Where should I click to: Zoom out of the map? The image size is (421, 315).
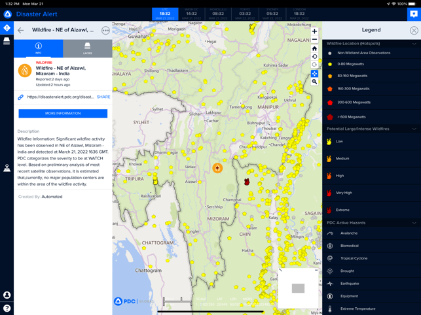(x=314, y=39)
